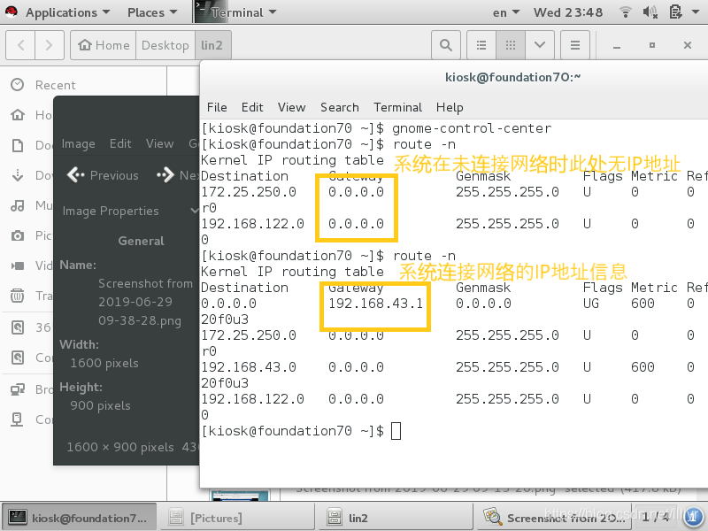Expand the system menu arrow in top panel
The height and width of the screenshot is (531, 708).
(696, 12)
